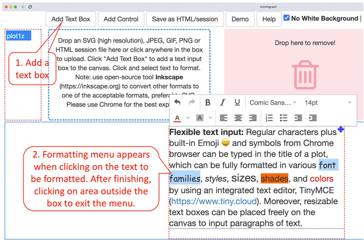Align text right
The image size is (364, 242).
click(x=253, y=118)
